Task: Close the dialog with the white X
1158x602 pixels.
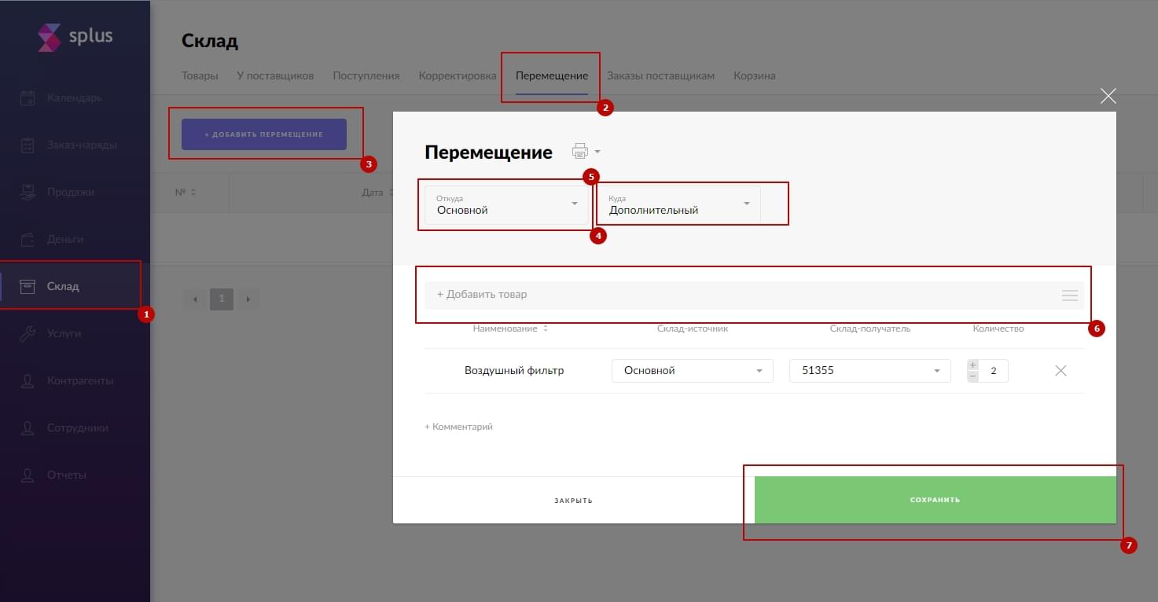Action: 1108,96
